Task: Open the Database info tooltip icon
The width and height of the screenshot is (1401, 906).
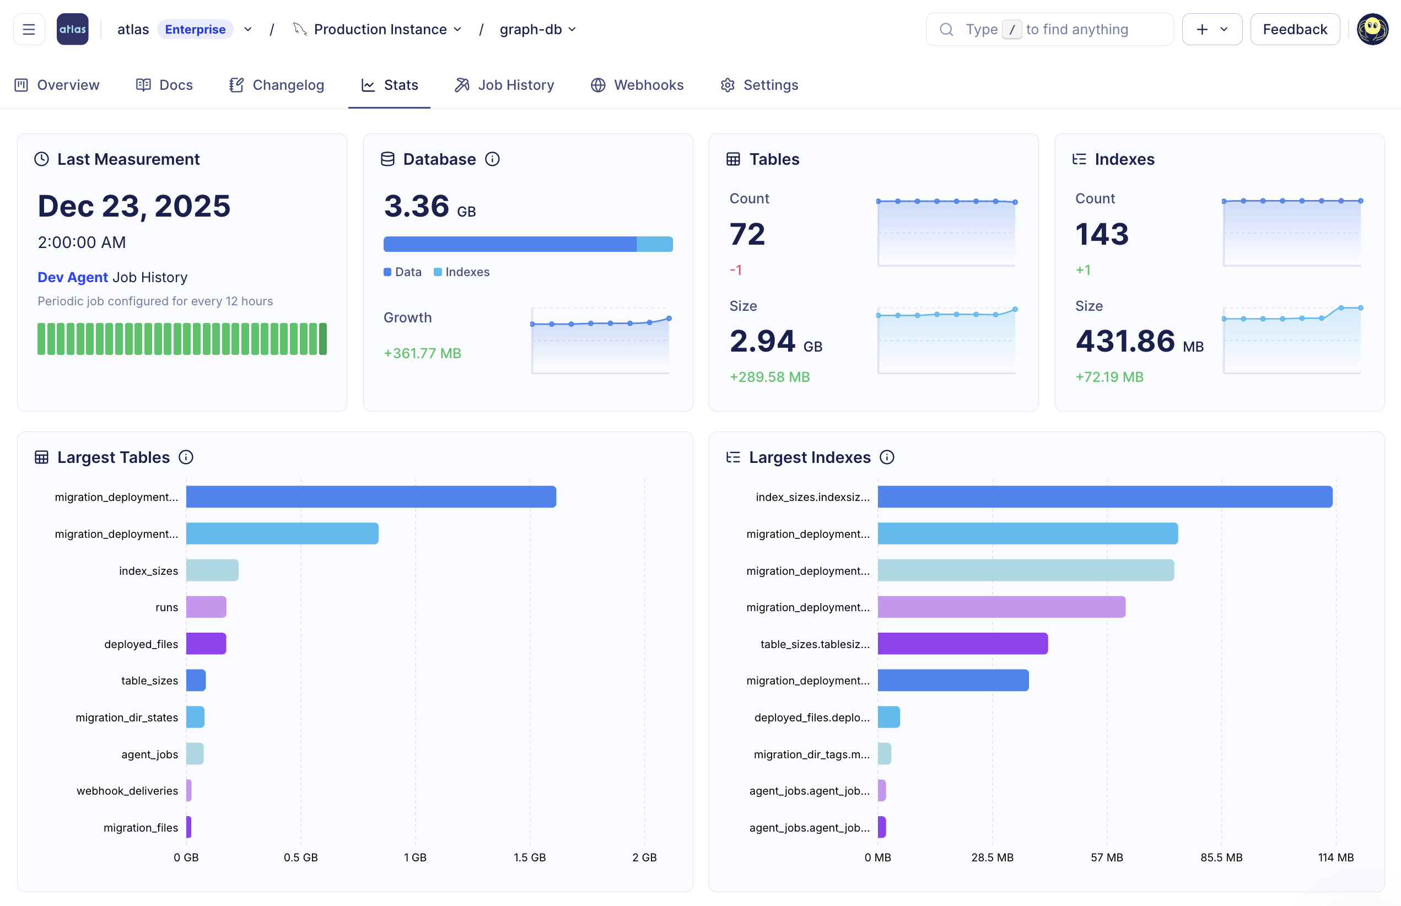Action: click(x=493, y=159)
